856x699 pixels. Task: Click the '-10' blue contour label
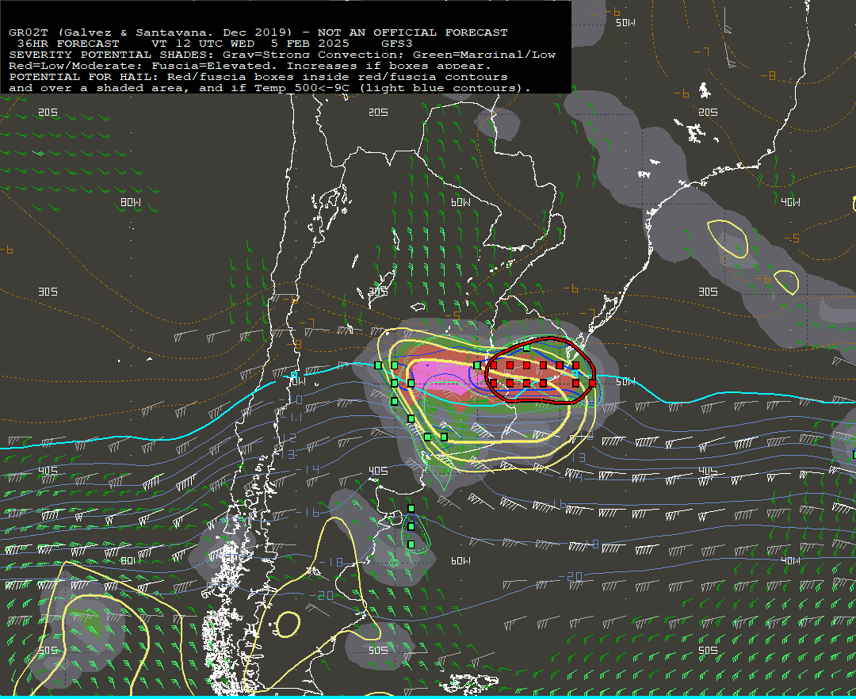click(292, 400)
